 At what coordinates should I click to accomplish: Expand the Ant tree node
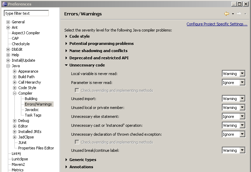pyautogui.click(x=8, y=27)
